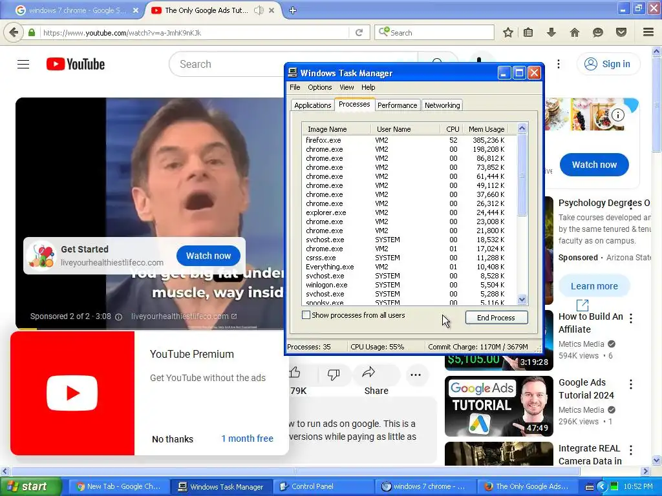Open the bookmarks list icon

tap(528, 32)
